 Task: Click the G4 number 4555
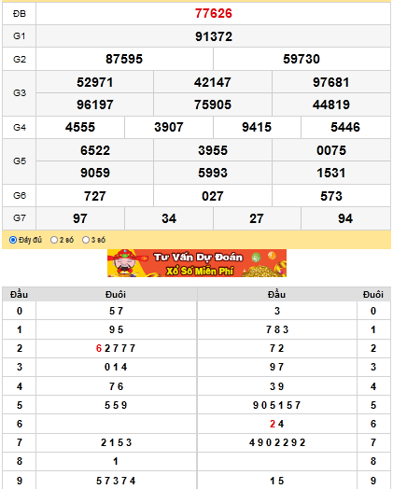click(80, 127)
